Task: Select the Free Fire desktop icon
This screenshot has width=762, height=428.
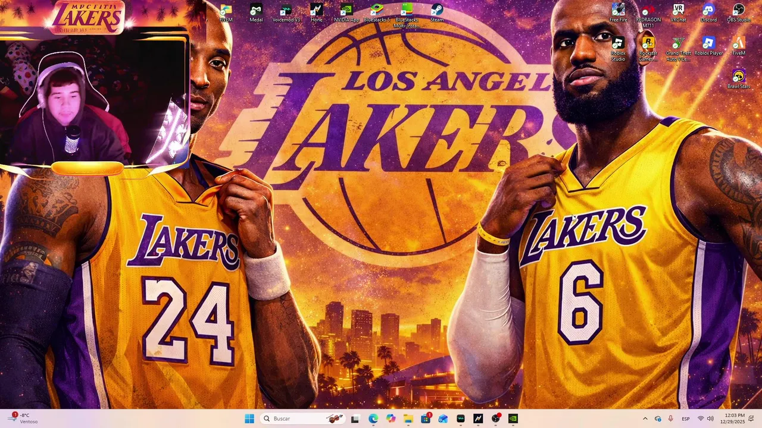Action: click(619, 13)
